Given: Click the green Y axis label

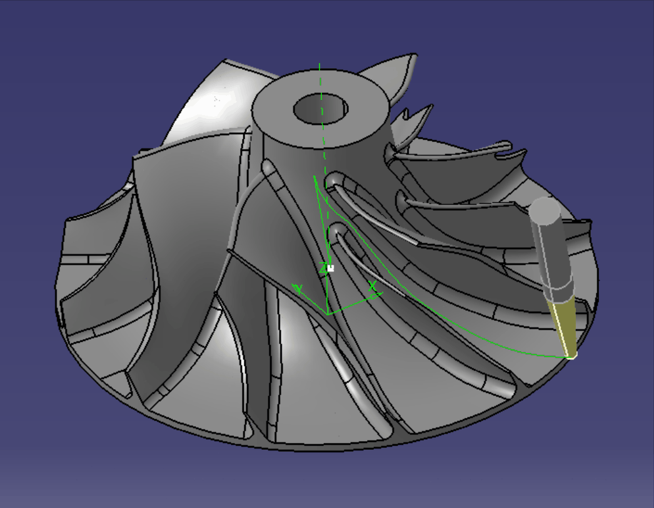Looking at the screenshot, I should click(x=299, y=289).
